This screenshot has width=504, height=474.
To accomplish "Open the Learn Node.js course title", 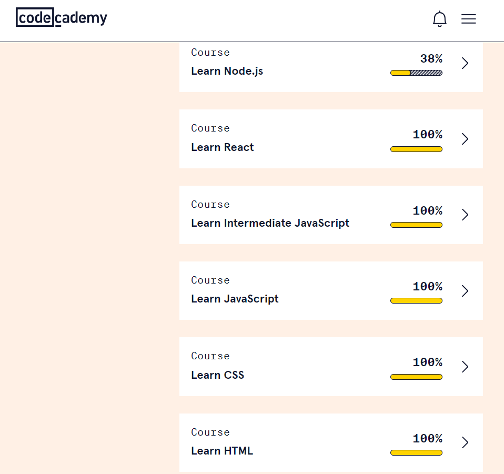I will tap(227, 71).
